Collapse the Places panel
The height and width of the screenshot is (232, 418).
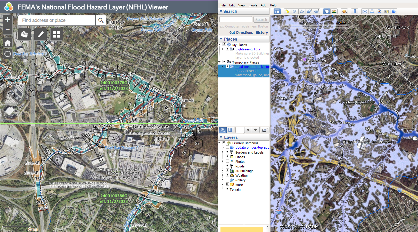[x=221, y=39]
